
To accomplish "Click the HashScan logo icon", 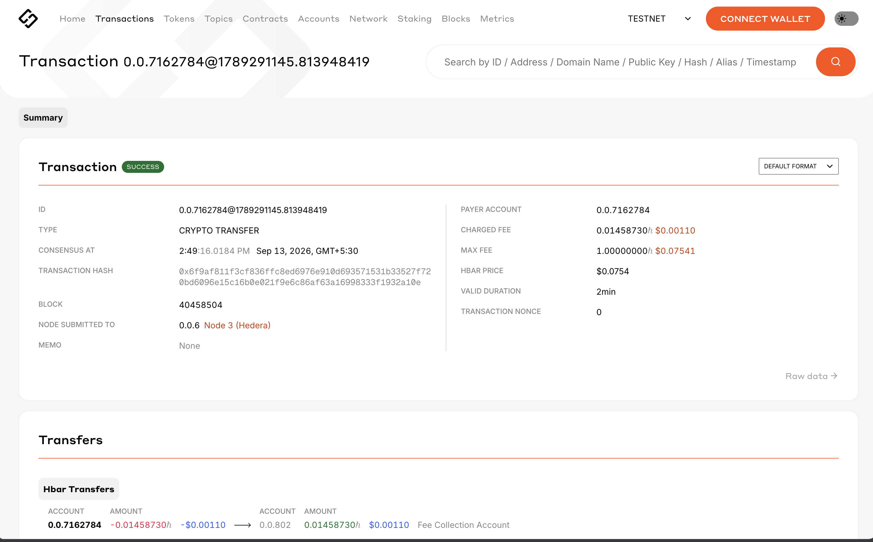I will 28,19.
